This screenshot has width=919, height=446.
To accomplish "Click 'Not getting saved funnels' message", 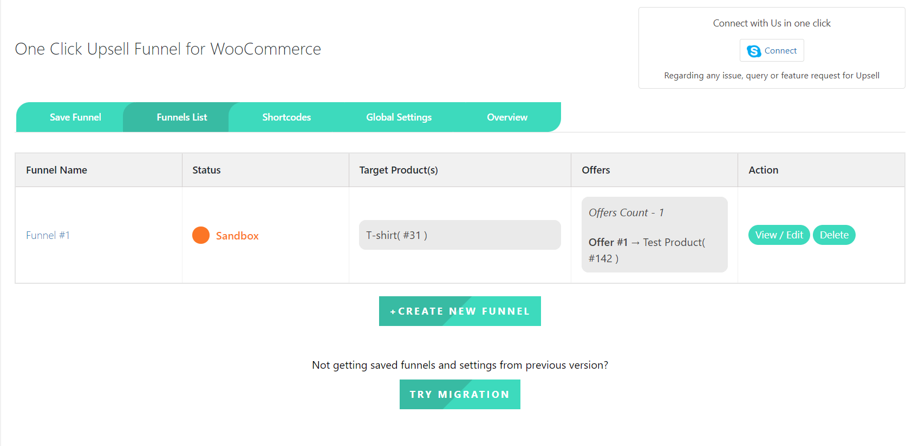I will [x=460, y=365].
